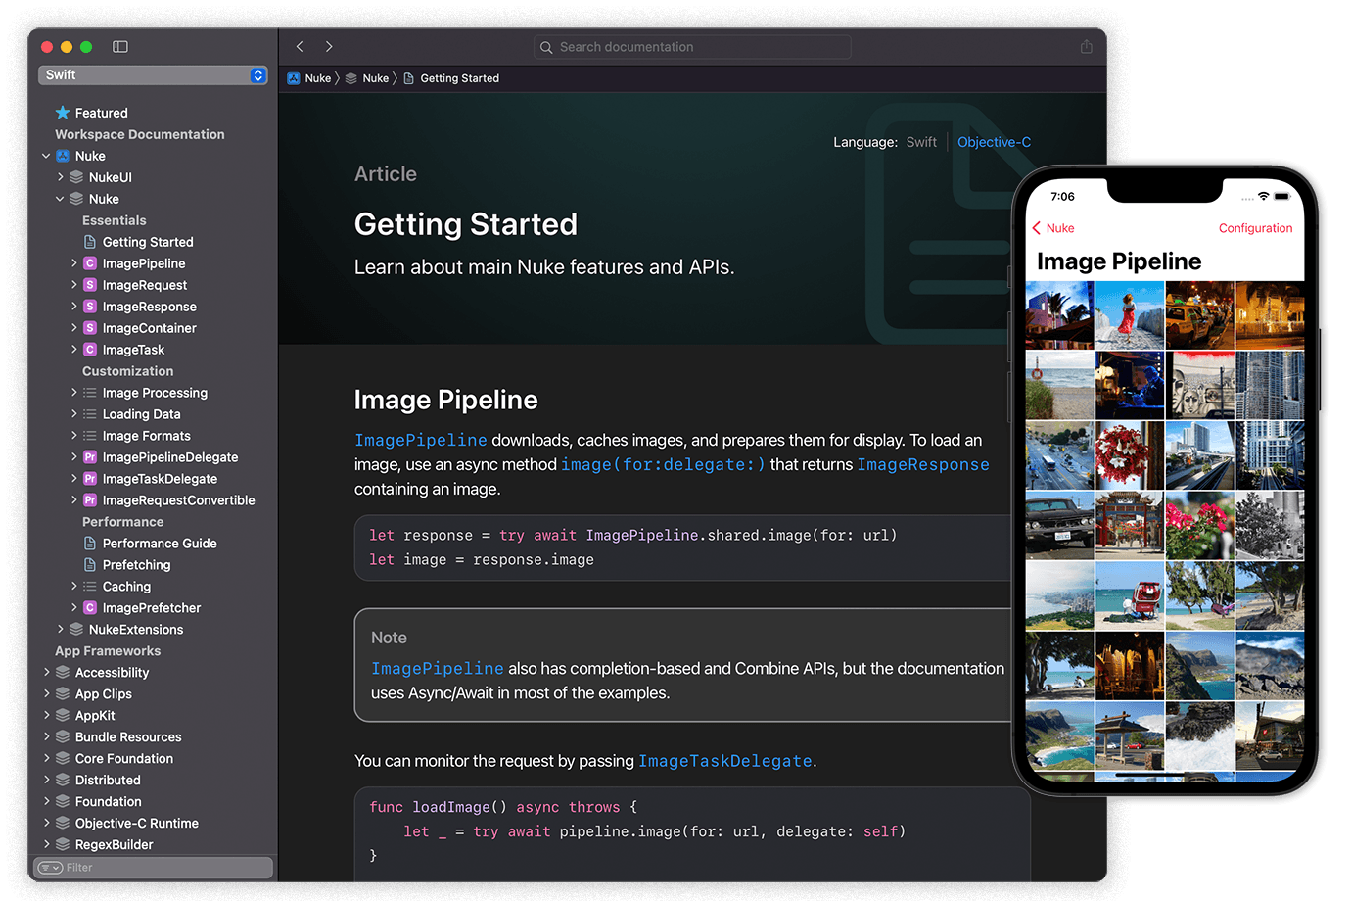
Task: Click the Performance Guide document icon
Action: point(90,544)
